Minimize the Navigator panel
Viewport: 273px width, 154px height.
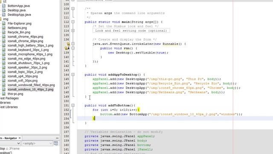point(57,138)
